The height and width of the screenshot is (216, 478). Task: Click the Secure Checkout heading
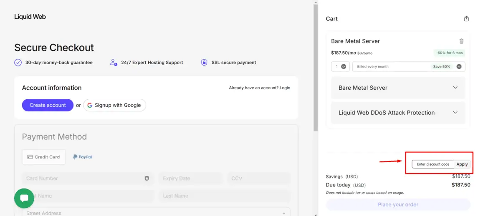pyautogui.click(x=54, y=48)
